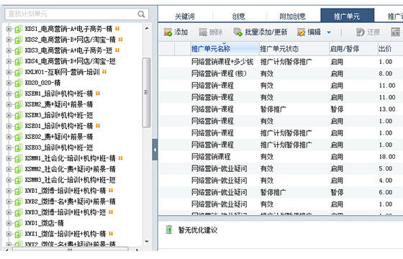Click the 添加 add icon
This screenshot has height=259, width=403.
click(168, 32)
